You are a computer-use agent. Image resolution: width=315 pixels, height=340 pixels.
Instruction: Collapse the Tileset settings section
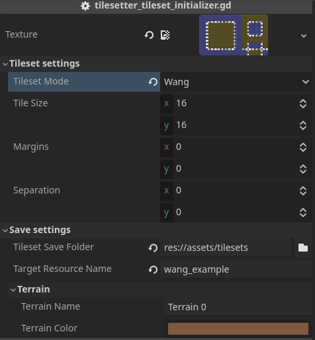tap(5, 64)
